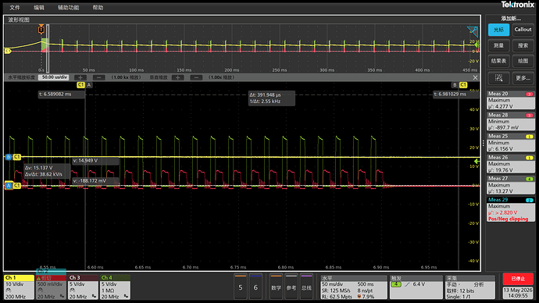Click the Δt 391.948 µs readout
Image resolution: width=539 pixels, height=303 pixels.
click(272, 98)
